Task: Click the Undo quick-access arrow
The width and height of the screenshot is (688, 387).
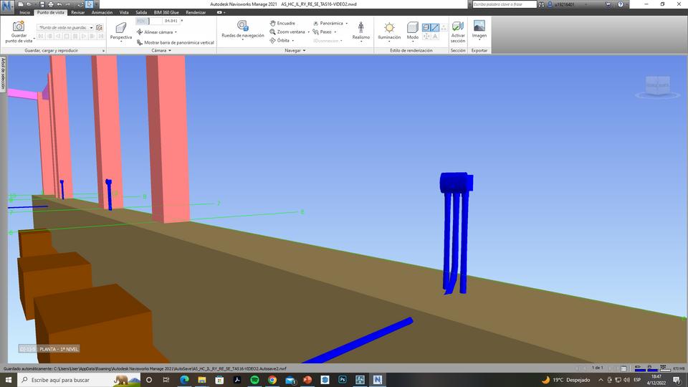Action: tap(59, 4)
